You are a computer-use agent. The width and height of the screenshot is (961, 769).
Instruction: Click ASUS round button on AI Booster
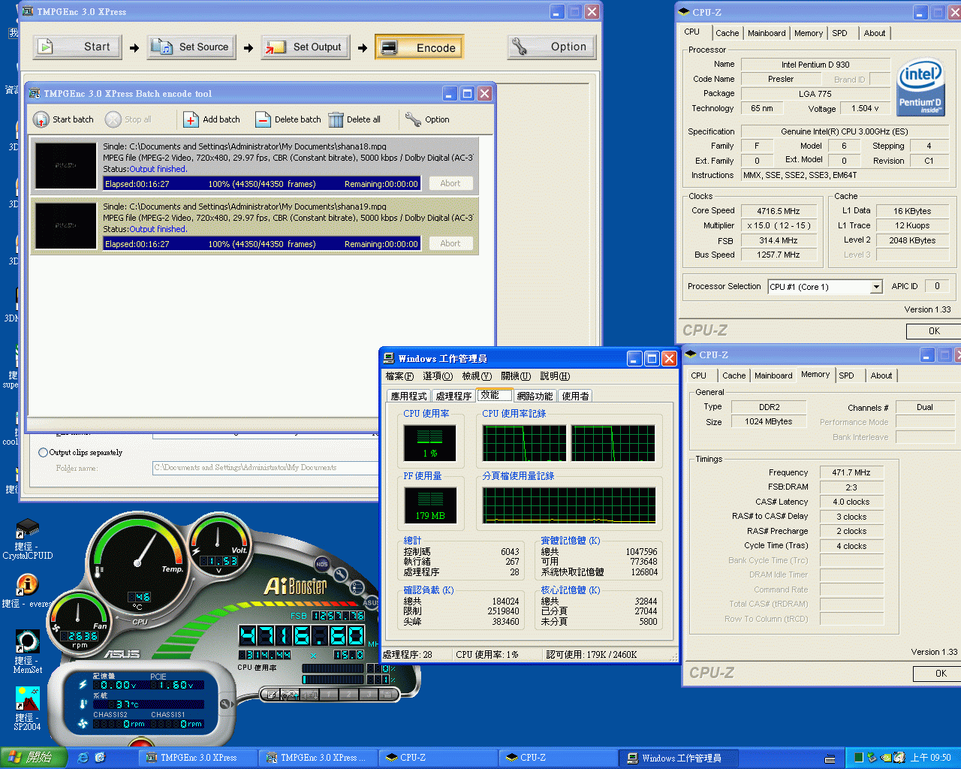tap(371, 602)
